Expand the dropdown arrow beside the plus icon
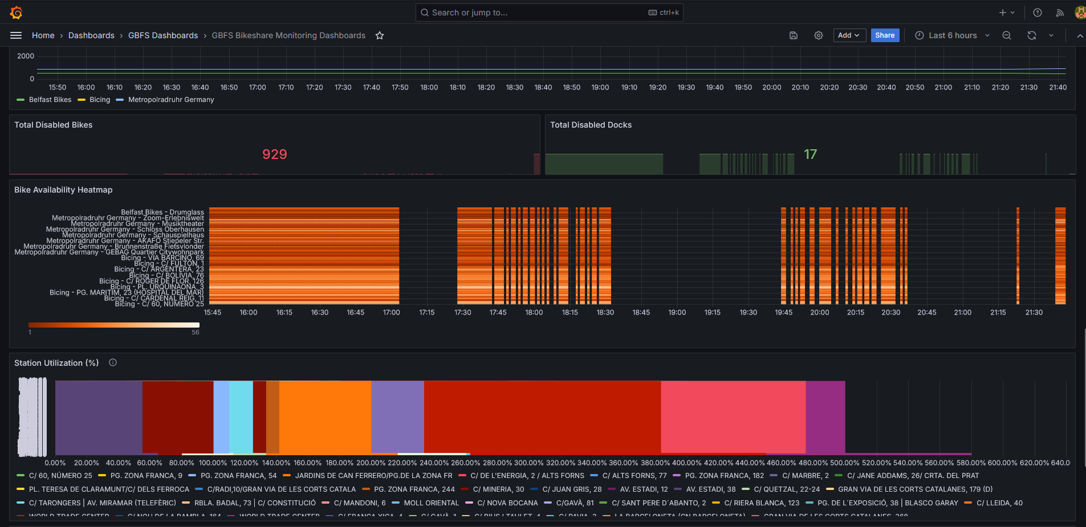Viewport: 1086px width, 527px height. (1012, 13)
